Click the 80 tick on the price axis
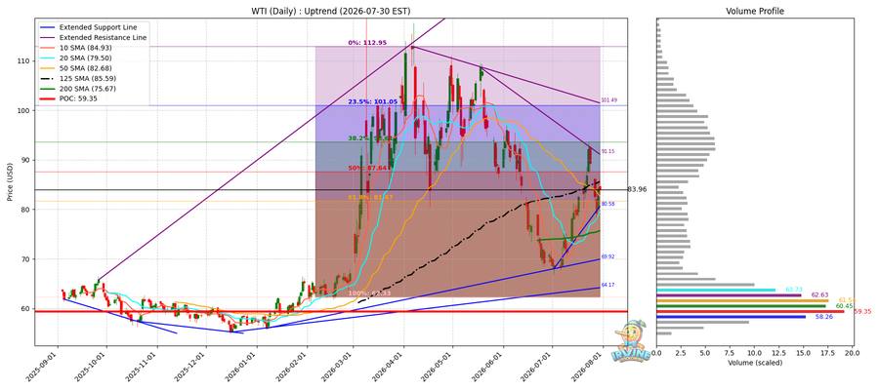This screenshot has width=879, height=390. point(26,210)
